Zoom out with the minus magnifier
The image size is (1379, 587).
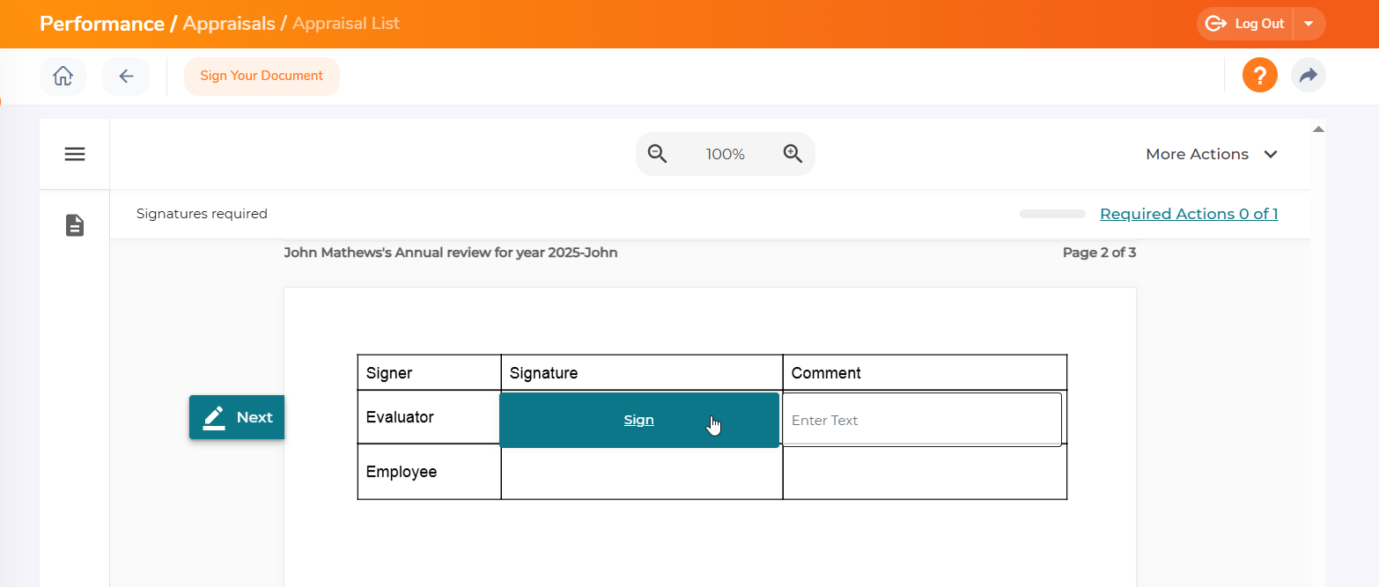658,154
